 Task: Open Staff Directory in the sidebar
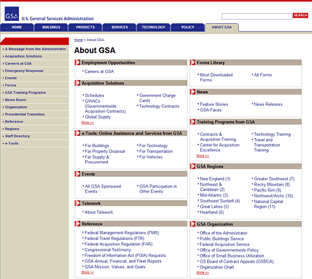pyautogui.click(x=17, y=136)
